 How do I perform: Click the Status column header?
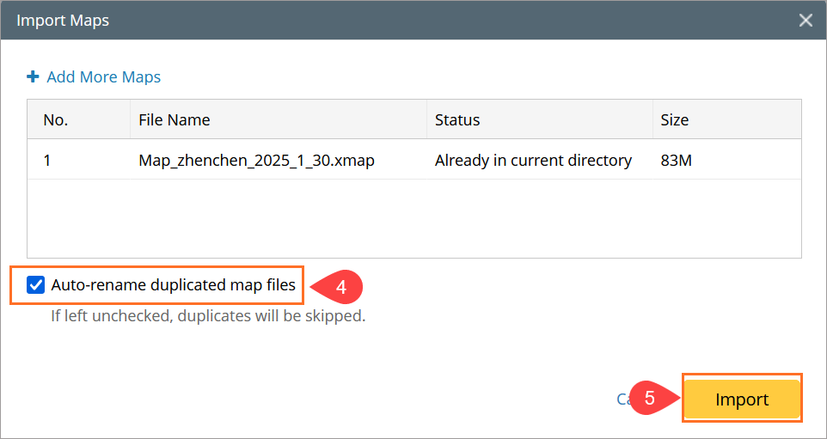pos(457,120)
